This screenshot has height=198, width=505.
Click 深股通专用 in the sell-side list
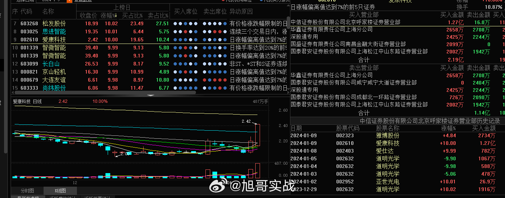point(304,90)
